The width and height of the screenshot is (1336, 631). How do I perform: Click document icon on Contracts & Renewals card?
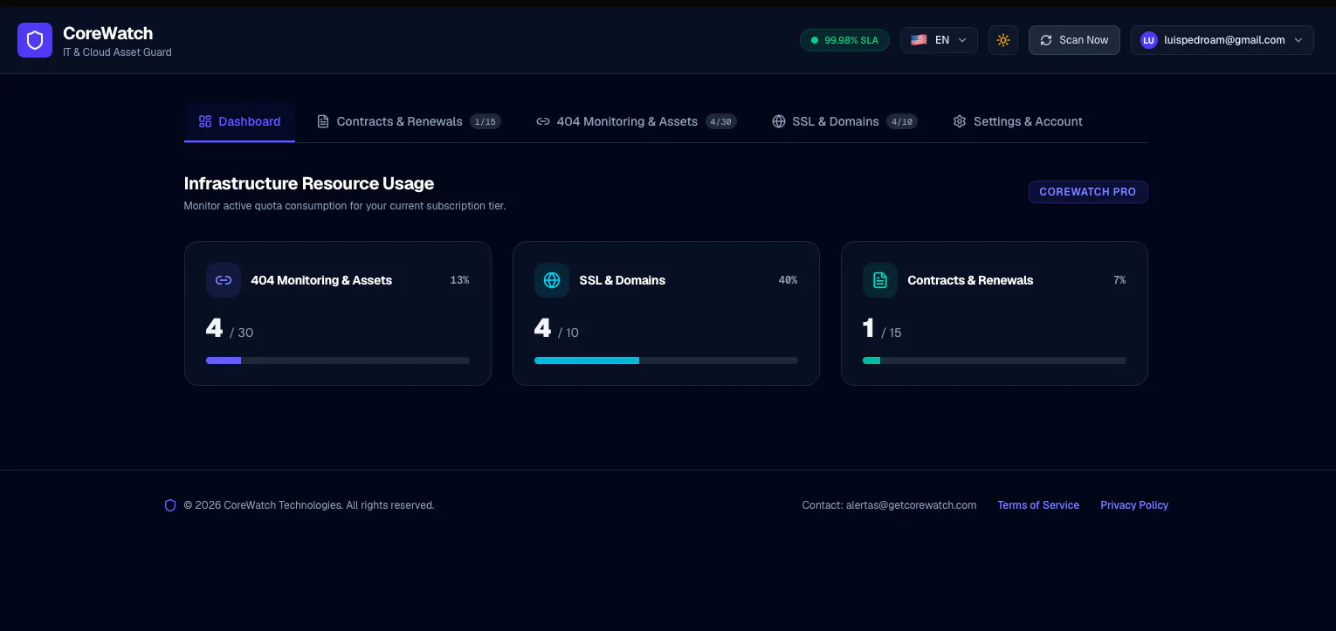[x=880, y=280]
